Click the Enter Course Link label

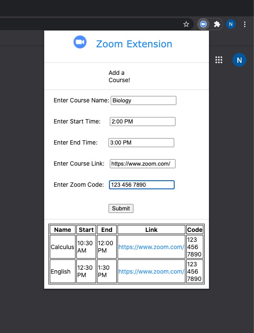(79, 163)
